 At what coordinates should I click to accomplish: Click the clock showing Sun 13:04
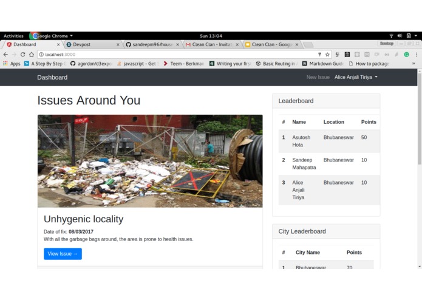pyautogui.click(x=211, y=36)
